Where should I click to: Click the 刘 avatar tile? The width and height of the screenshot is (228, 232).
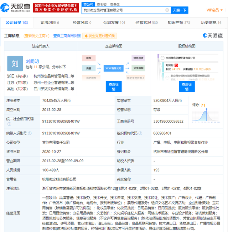click(x=15, y=64)
